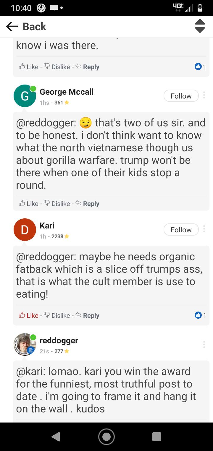View reddogger's profile picture

pos(25,344)
